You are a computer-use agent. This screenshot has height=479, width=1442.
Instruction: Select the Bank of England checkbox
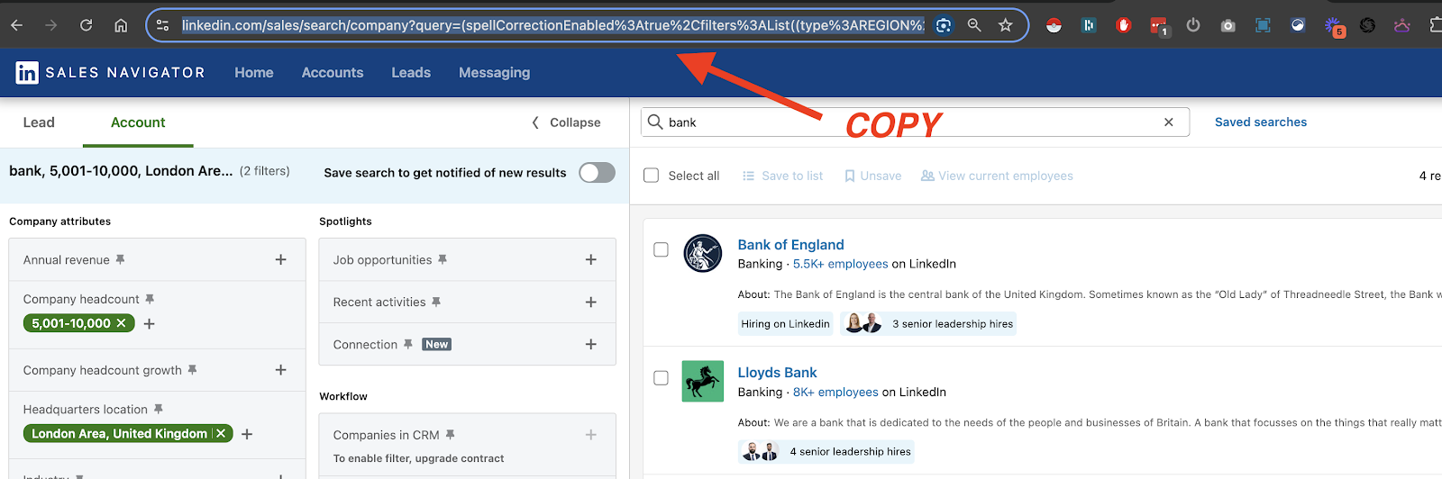[x=661, y=249]
